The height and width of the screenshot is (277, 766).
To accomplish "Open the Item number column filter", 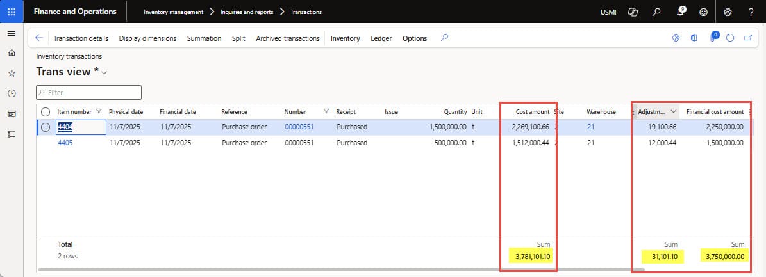I will click(x=98, y=111).
